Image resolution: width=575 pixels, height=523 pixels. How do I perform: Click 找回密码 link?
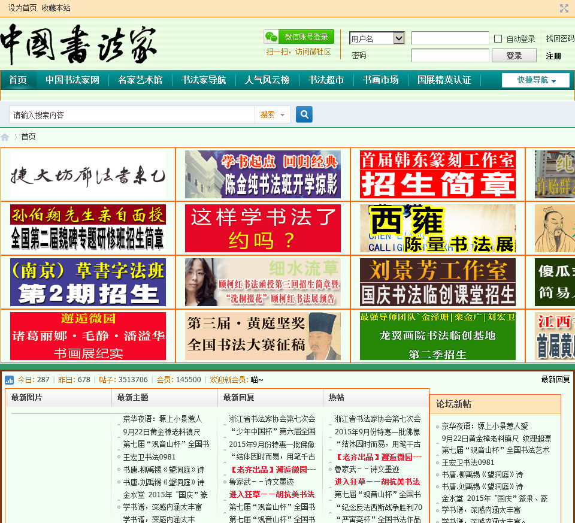click(x=560, y=38)
